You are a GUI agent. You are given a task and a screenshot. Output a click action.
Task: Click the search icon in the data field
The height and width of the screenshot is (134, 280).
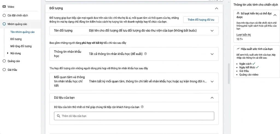(x=59, y=116)
